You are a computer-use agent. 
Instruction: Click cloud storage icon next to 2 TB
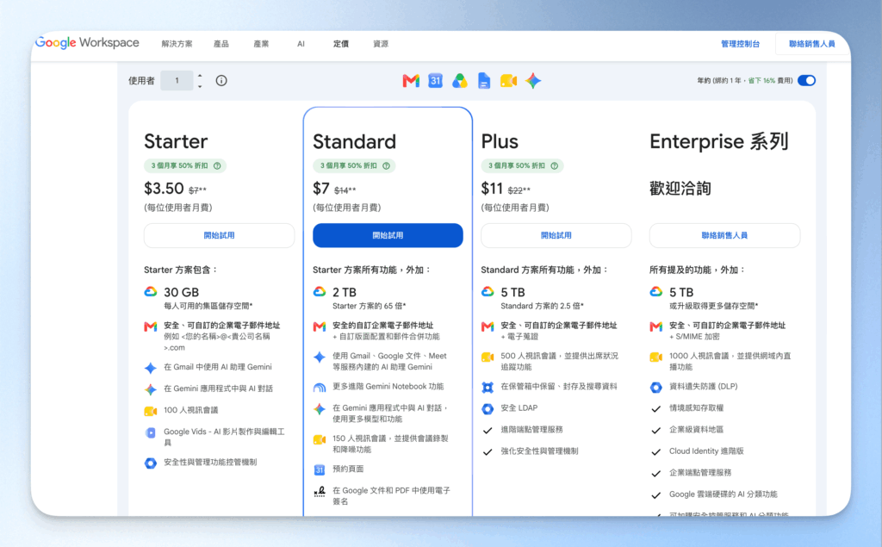320,292
